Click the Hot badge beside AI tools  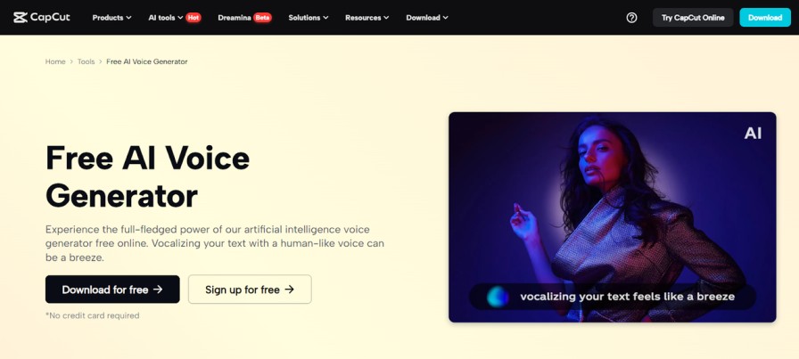click(194, 17)
